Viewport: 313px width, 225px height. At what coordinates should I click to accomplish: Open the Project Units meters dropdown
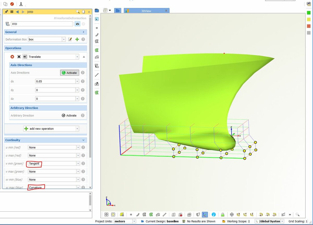(x=134, y=221)
